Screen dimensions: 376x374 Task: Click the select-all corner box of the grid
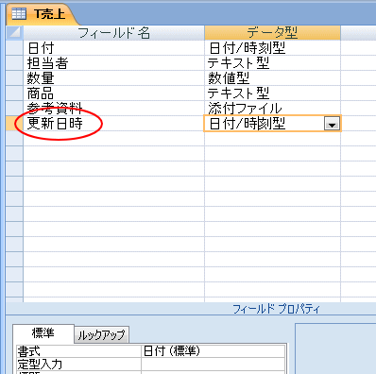pos(14,33)
